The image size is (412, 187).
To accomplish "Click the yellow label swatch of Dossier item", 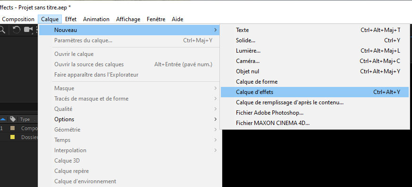I will (x=12, y=137).
